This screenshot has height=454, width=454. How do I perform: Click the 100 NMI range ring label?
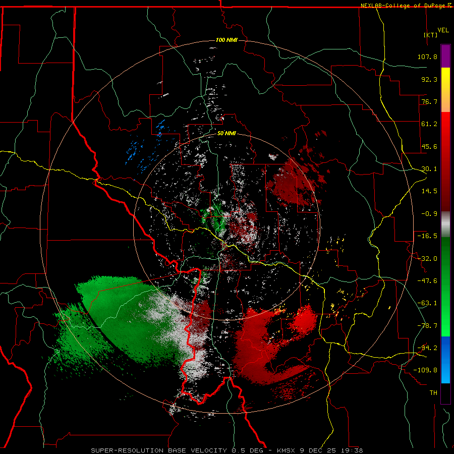[x=226, y=40]
